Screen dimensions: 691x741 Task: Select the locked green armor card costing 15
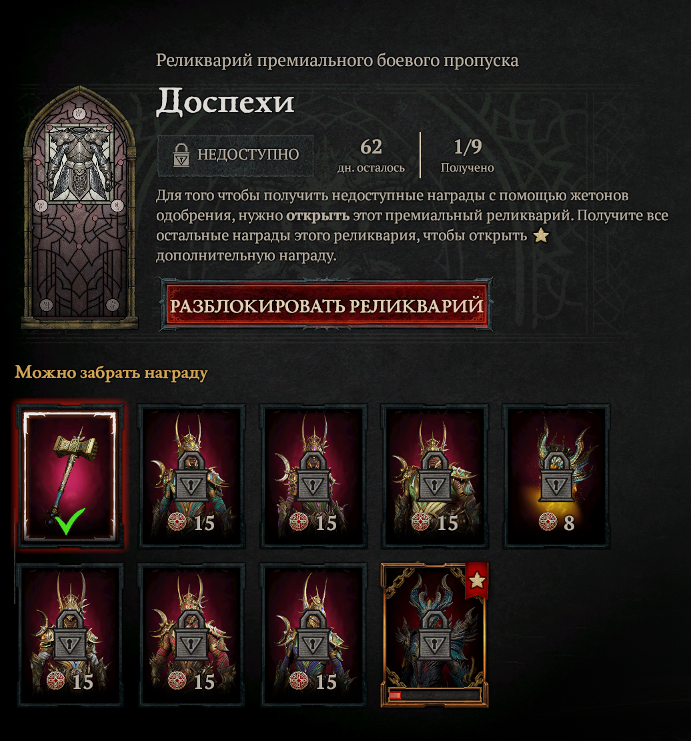pyautogui.click(x=434, y=476)
